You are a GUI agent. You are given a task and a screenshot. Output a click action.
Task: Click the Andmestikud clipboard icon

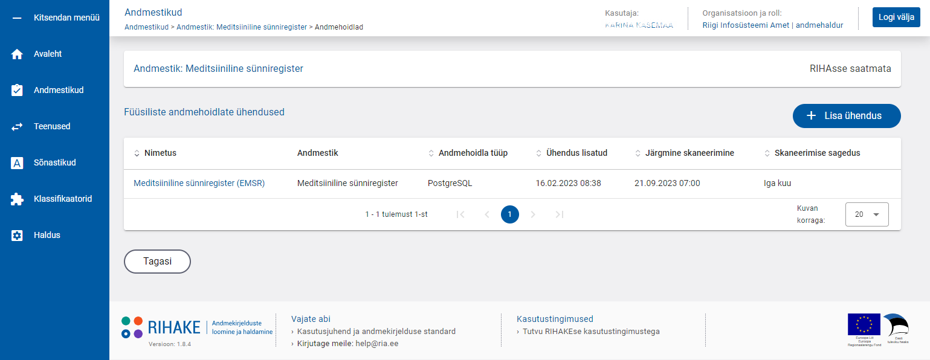click(x=17, y=91)
